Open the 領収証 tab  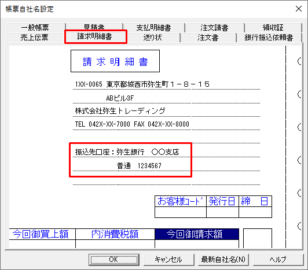pos(273,28)
